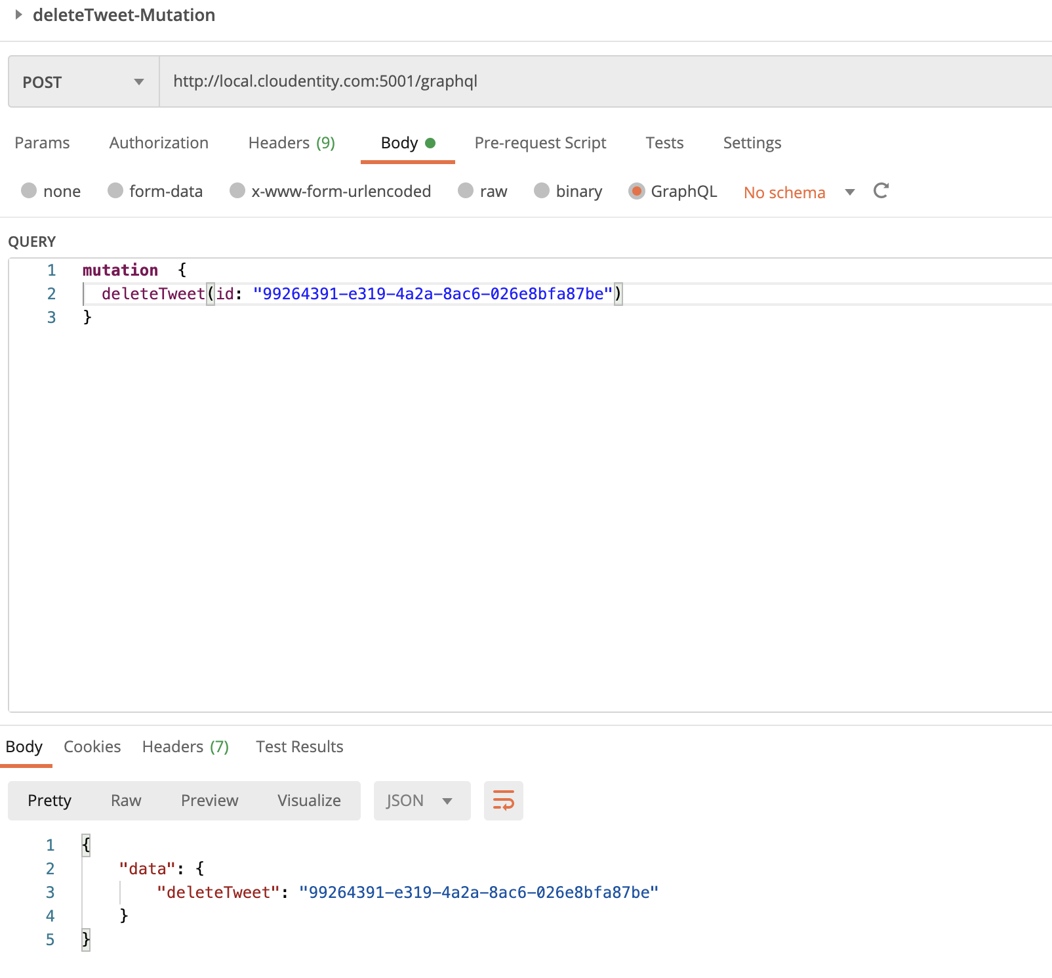Screen dimensions: 1052x978
Task: Go to the Tests tab
Action: pos(664,142)
